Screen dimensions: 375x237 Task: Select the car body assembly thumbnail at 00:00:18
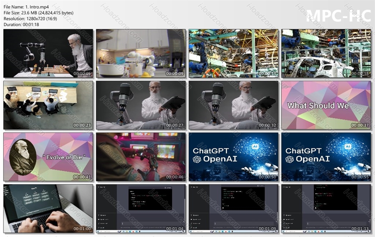[326, 53]
